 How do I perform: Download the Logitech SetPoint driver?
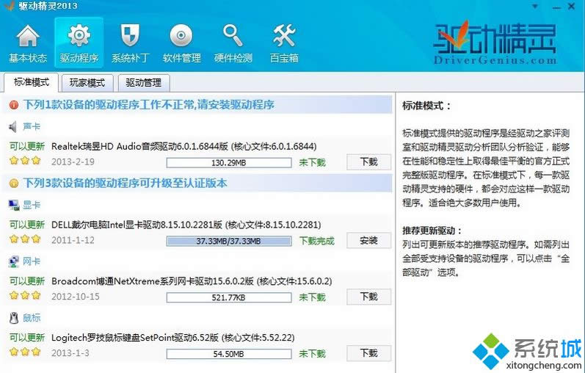pyautogui.click(x=368, y=353)
